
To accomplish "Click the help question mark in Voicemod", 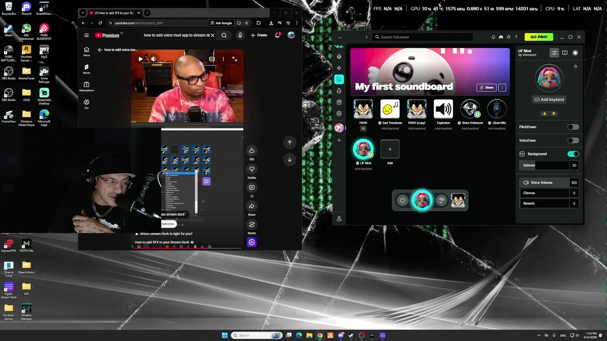I will click(516, 37).
